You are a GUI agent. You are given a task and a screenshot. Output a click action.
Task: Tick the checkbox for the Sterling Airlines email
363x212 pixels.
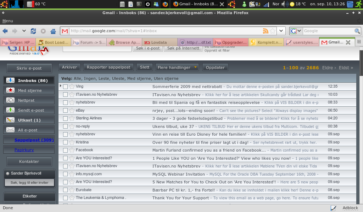tap(65, 119)
